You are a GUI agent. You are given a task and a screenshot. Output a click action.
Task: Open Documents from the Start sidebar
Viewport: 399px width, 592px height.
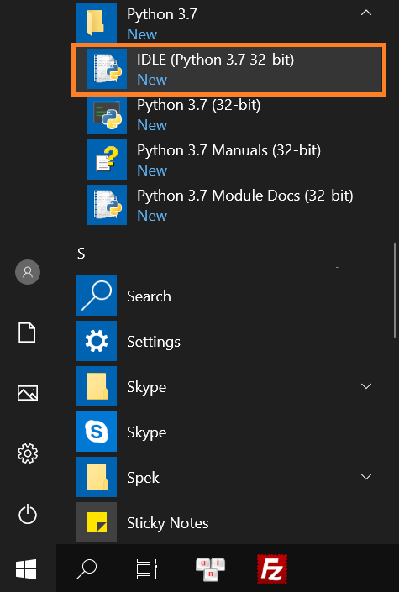click(28, 333)
